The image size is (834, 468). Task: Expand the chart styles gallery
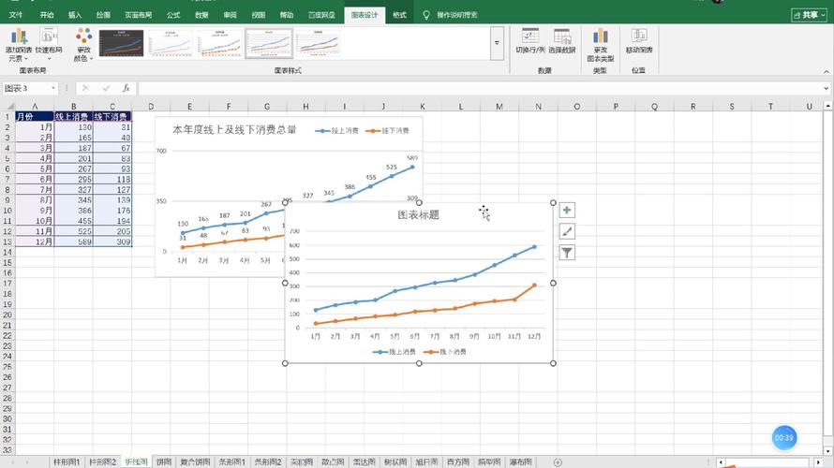(x=497, y=43)
